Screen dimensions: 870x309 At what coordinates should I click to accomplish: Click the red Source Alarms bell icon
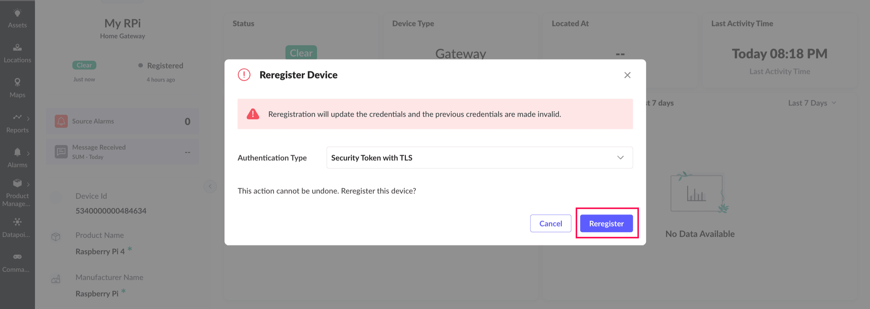point(61,121)
